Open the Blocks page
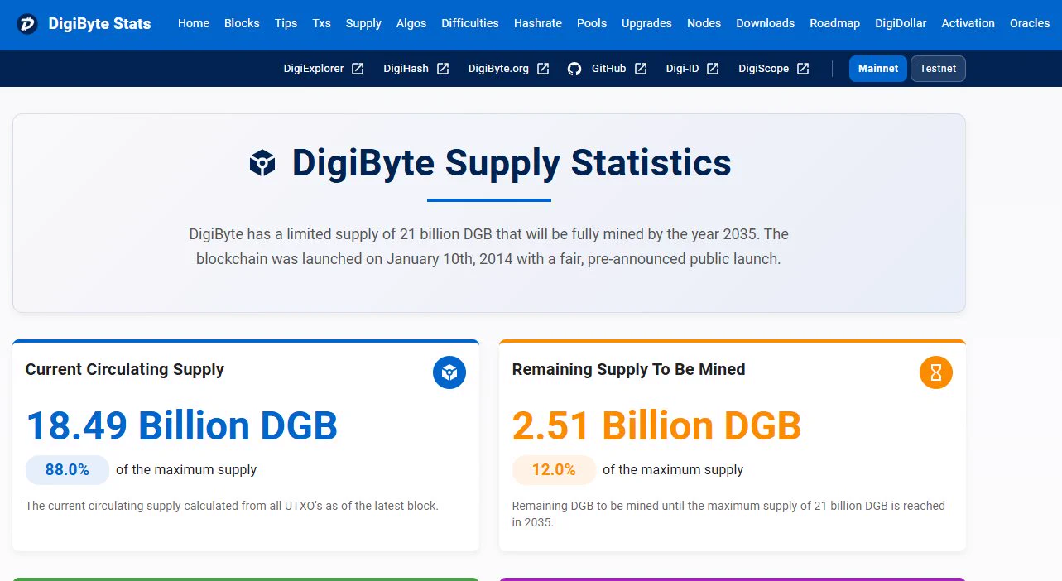The image size is (1062, 581). tap(242, 24)
